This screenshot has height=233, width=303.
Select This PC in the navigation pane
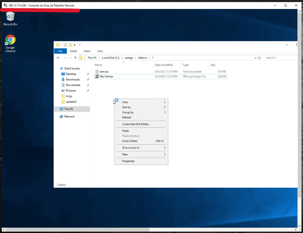(72, 109)
